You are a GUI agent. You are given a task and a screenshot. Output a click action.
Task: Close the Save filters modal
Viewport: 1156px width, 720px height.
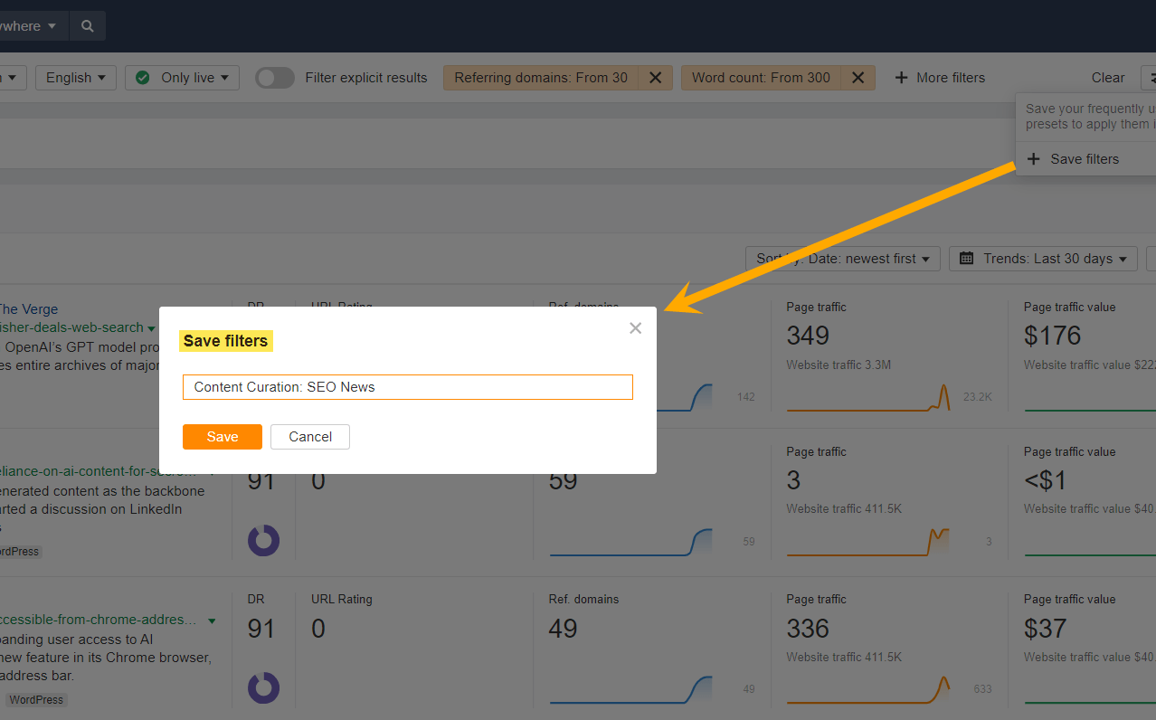tap(635, 327)
